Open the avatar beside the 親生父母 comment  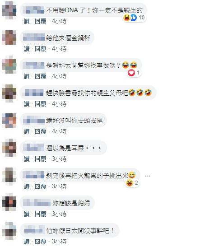(x=9, y=93)
